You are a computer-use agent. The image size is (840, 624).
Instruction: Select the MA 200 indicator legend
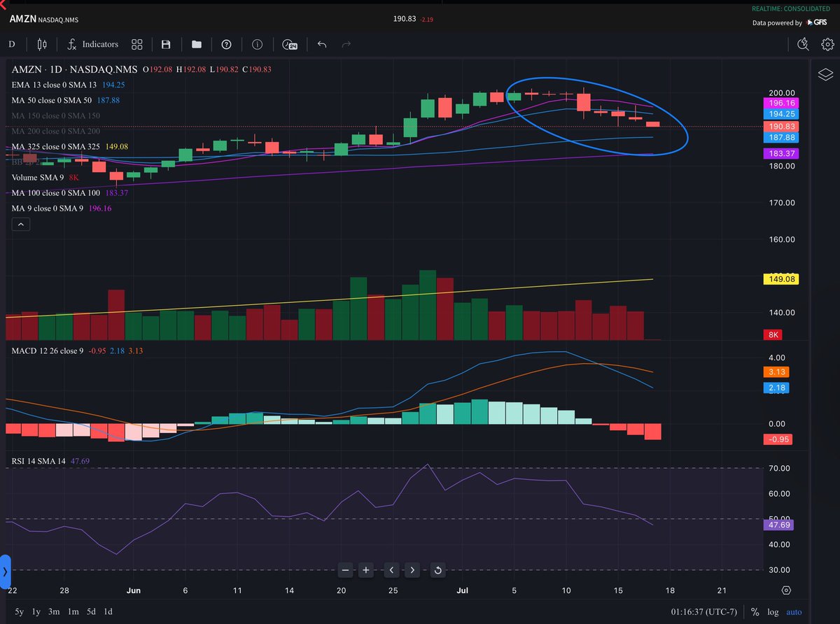[x=55, y=131]
